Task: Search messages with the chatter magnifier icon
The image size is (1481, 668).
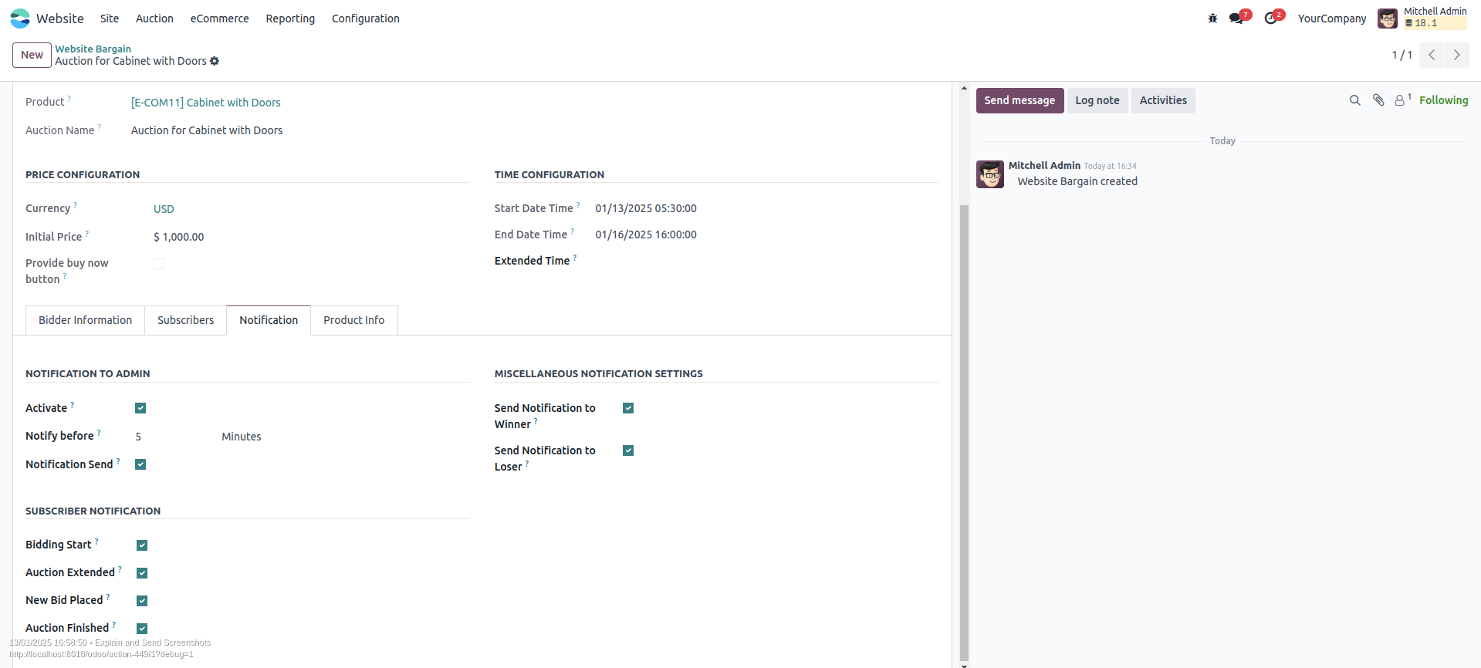Action: click(1354, 100)
